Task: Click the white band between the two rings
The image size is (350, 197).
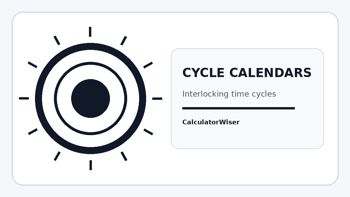Action: (x=90, y=56)
